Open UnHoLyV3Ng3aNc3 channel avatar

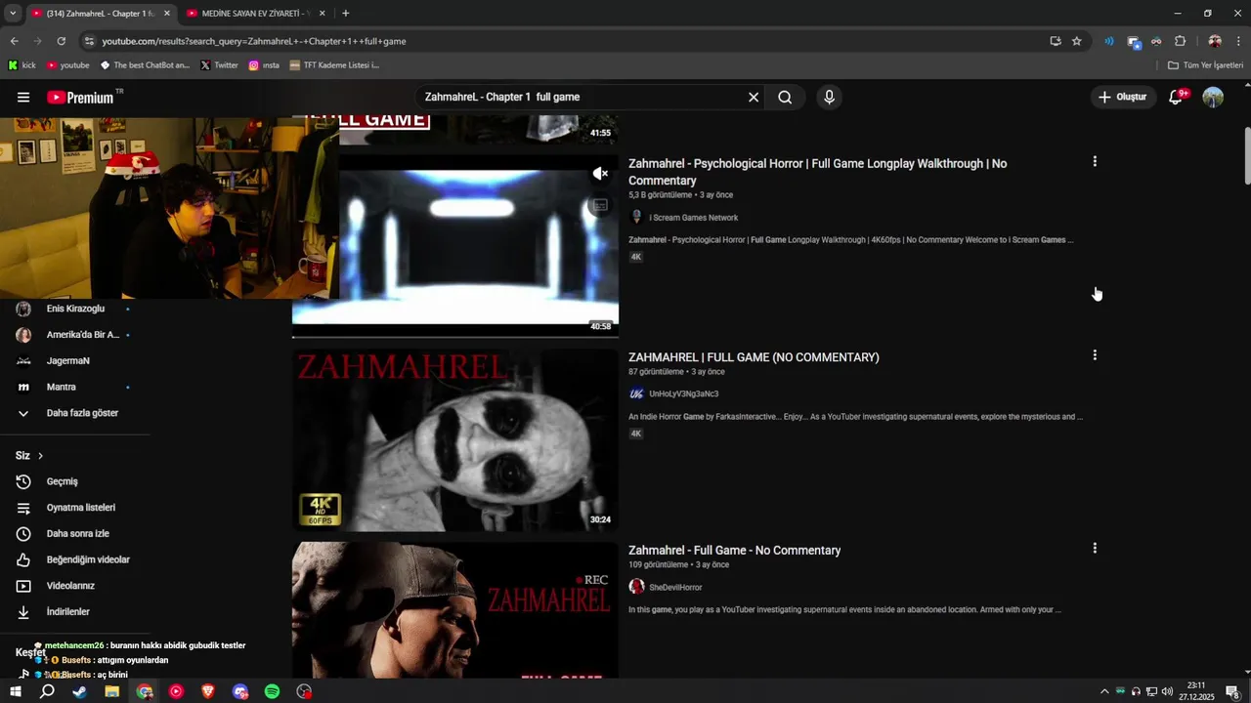click(636, 393)
